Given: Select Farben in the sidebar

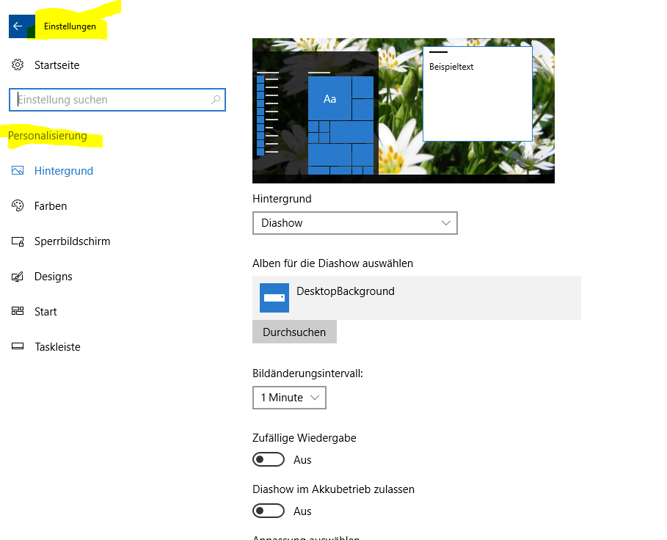Looking at the screenshot, I should click(51, 206).
